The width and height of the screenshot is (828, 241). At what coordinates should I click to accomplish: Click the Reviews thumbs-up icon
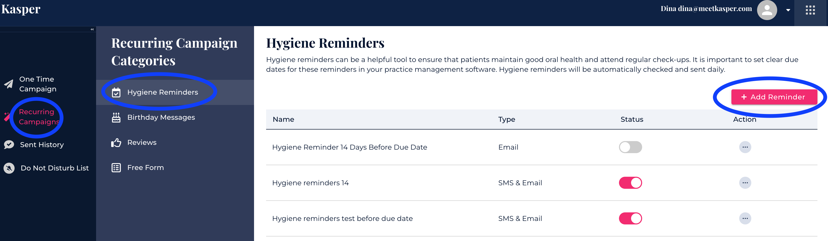click(x=116, y=143)
